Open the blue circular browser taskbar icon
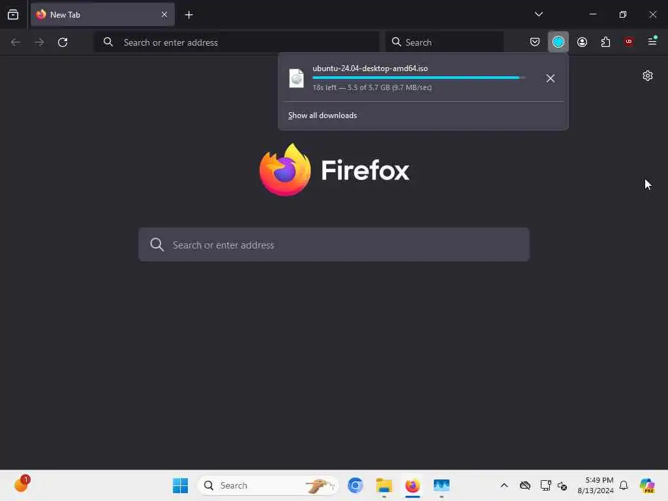 356,485
